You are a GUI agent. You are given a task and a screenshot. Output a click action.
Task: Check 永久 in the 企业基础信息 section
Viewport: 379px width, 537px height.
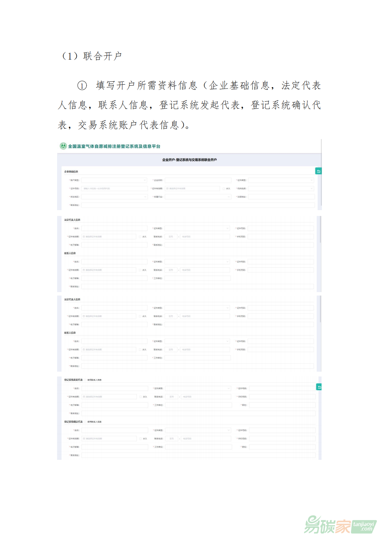point(224,189)
